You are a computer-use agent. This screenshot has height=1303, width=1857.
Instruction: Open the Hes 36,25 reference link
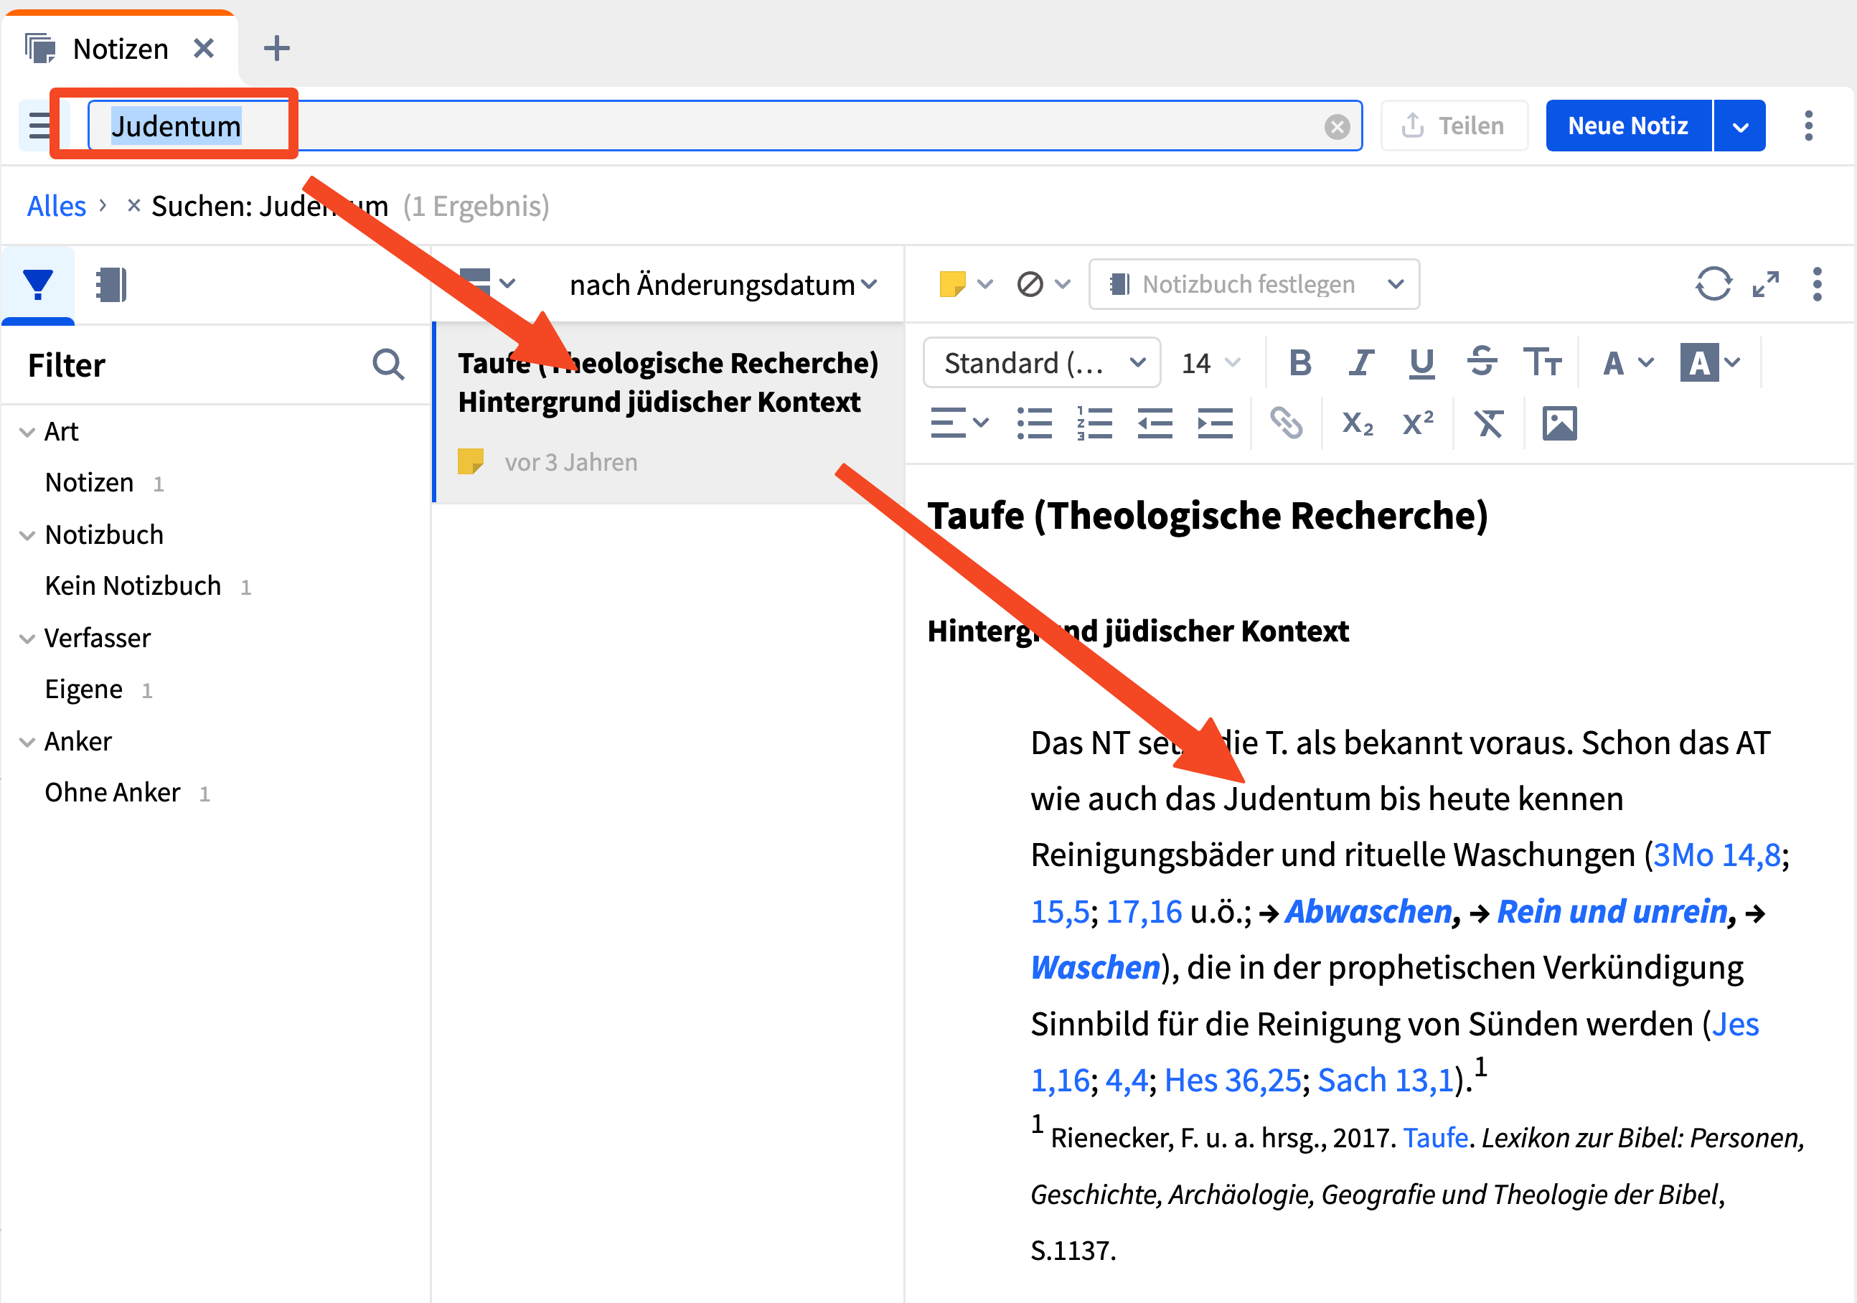point(1233,1081)
